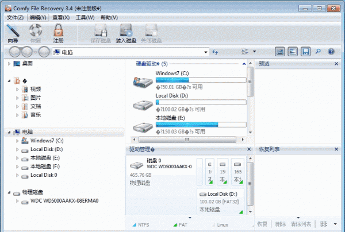
Task: Select WDC WD5000AAKX-08ERMA0 in the tree
Action: 64,201
